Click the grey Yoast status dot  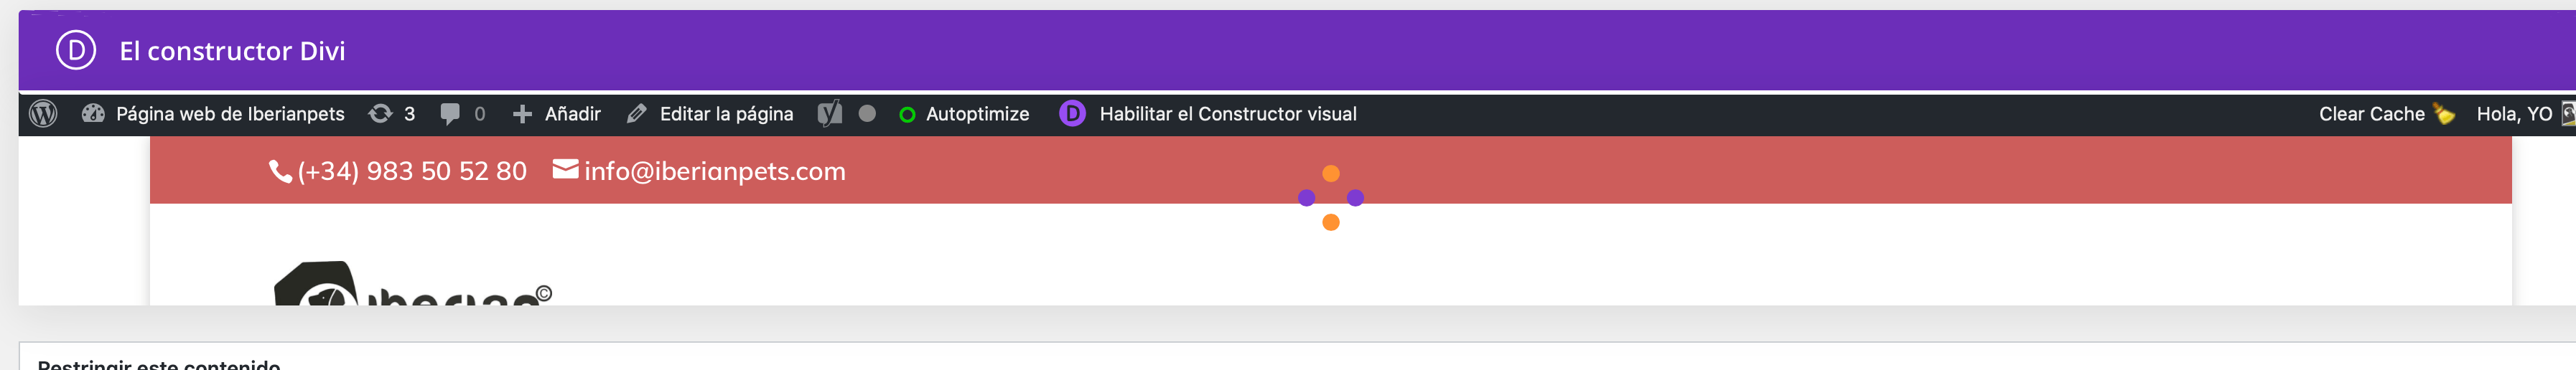pos(867,114)
